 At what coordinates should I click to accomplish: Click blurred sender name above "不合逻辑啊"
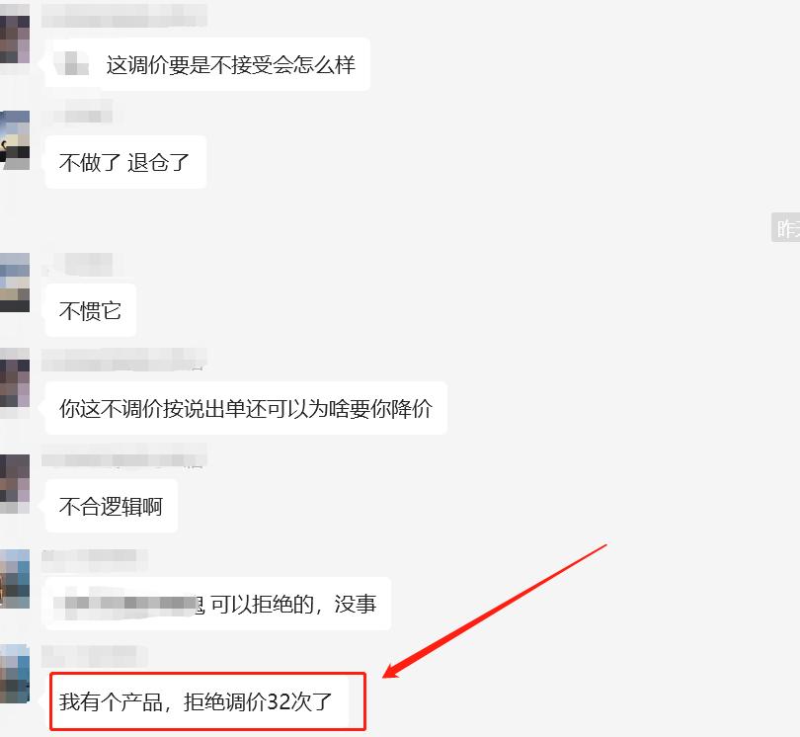point(124,455)
